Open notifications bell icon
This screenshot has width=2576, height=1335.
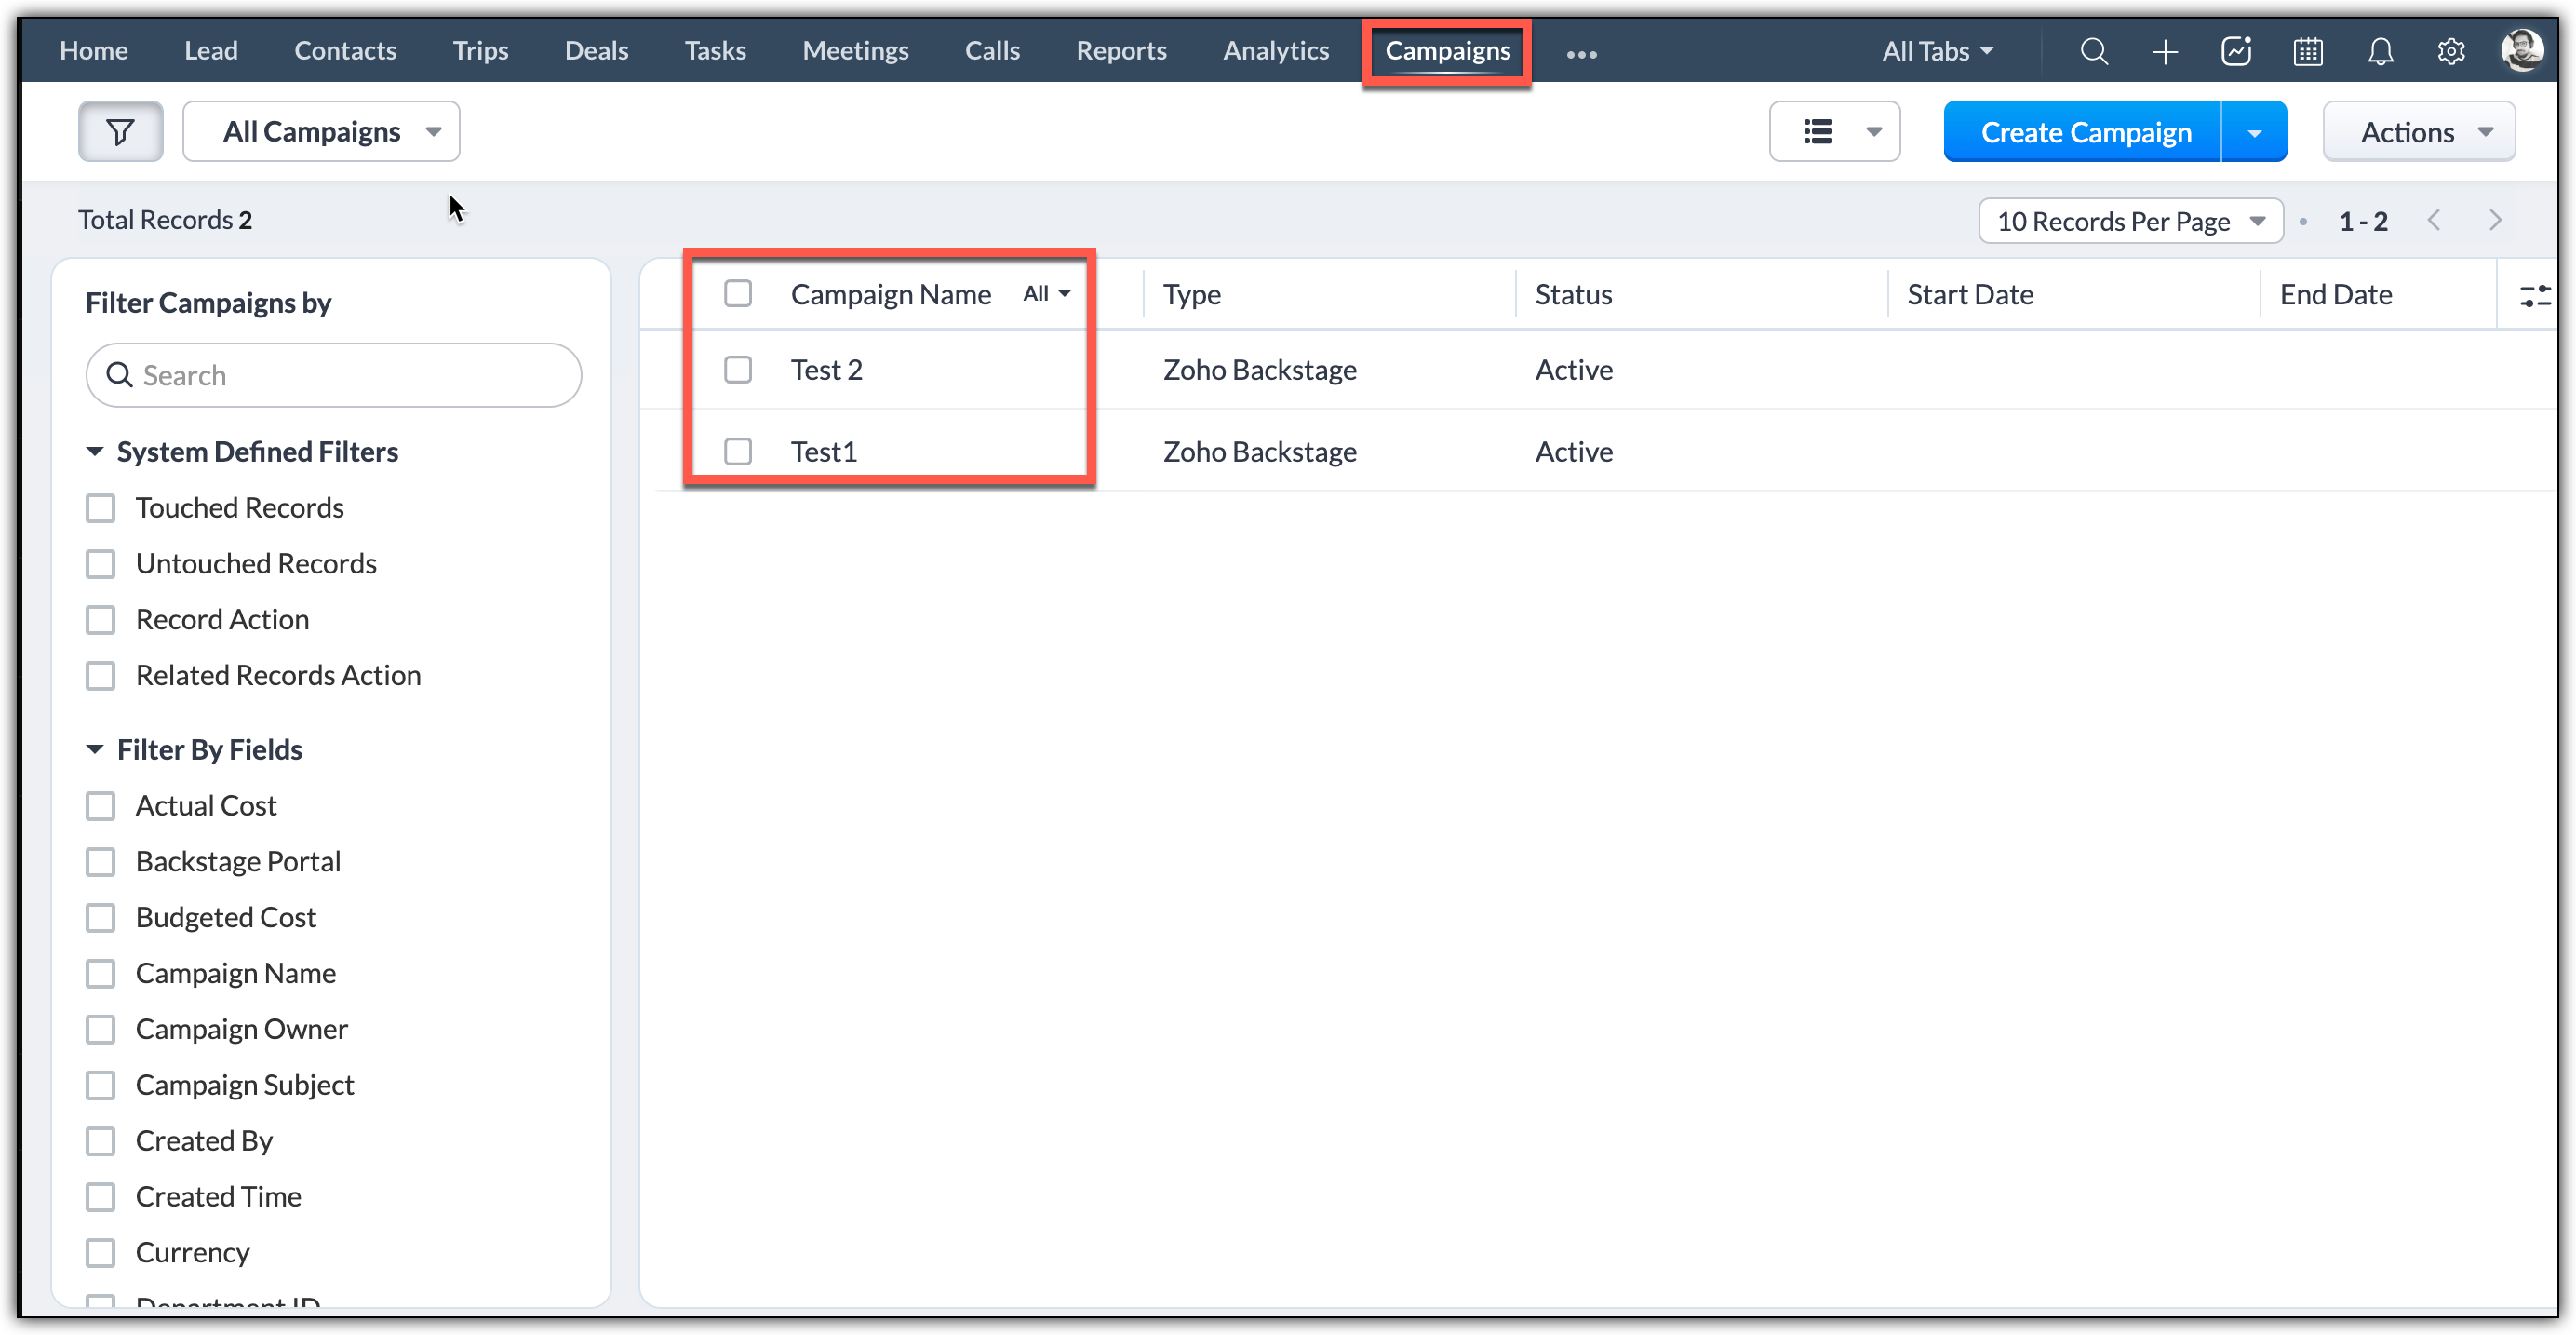coord(2380,51)
